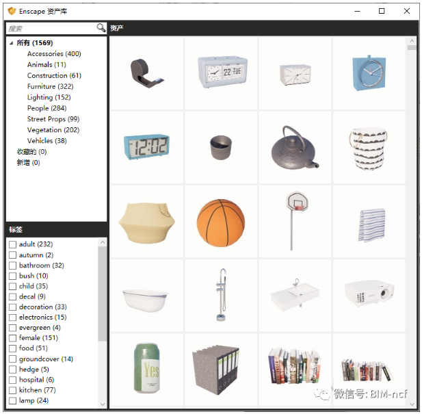Select the small dark metal cup asset
The height and width of the screenshot is (414, 422).
(221, 148)
